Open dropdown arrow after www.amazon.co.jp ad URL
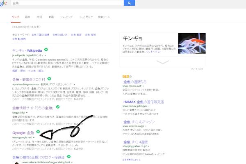Image resolution: width=246 pixels, height=164 pixels. coord(146,126)
